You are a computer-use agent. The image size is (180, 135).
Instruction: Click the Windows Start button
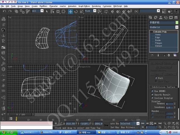tap(8, 132)
